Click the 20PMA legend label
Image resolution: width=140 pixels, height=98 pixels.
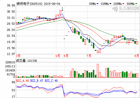point(117,4)
